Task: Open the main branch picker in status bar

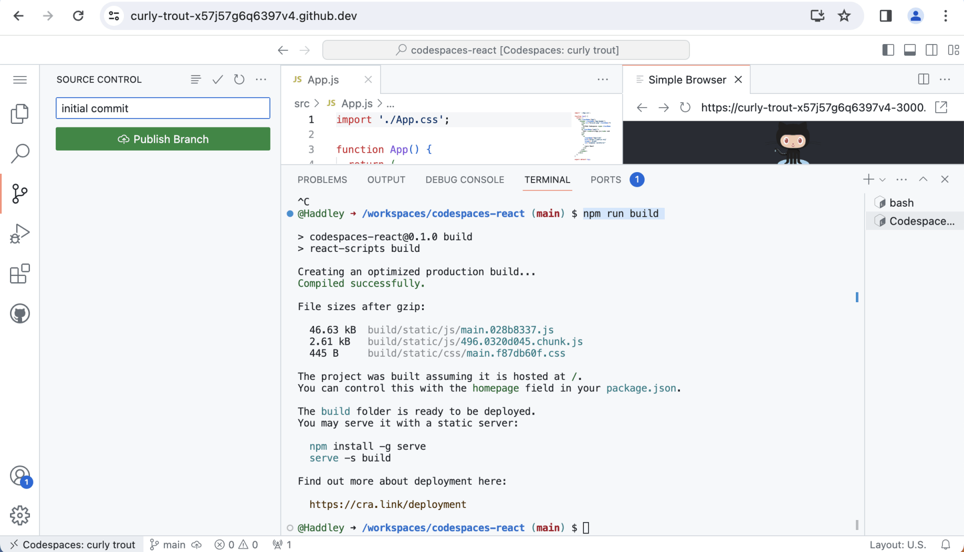Action: click(x=168, y=545)
